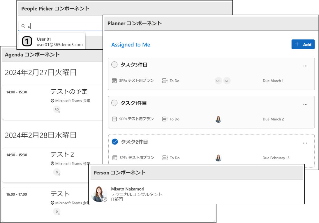319x223 pixels.
Task: Click D attendee avatar on テスト２
Action: click(57, 172)
